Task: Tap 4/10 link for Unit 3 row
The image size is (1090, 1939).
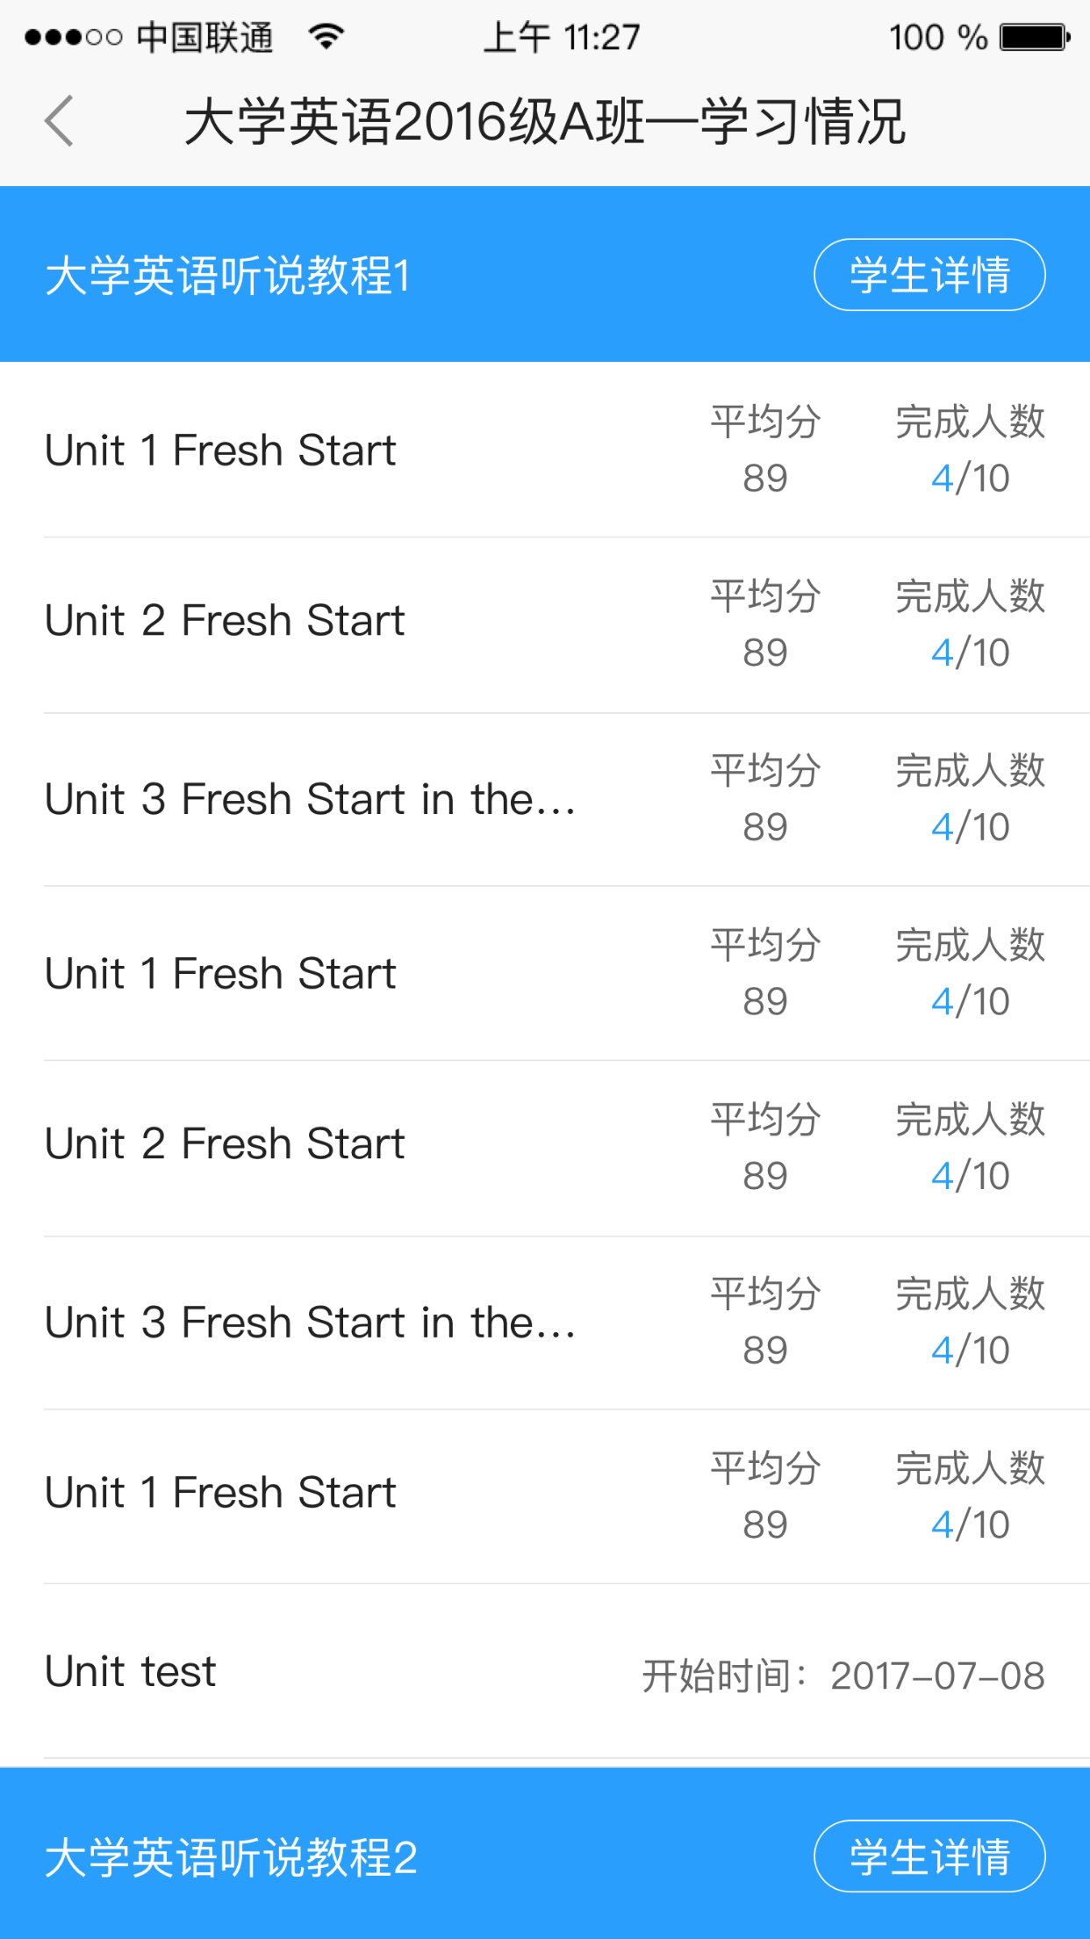Action: tap(969, 825)
